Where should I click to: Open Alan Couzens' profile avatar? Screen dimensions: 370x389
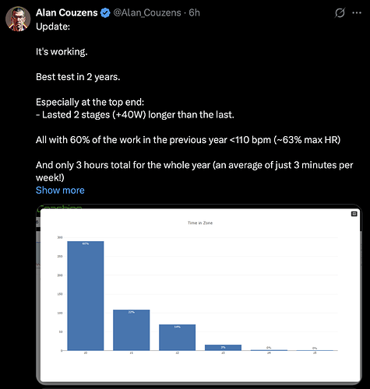coord(18,19)
